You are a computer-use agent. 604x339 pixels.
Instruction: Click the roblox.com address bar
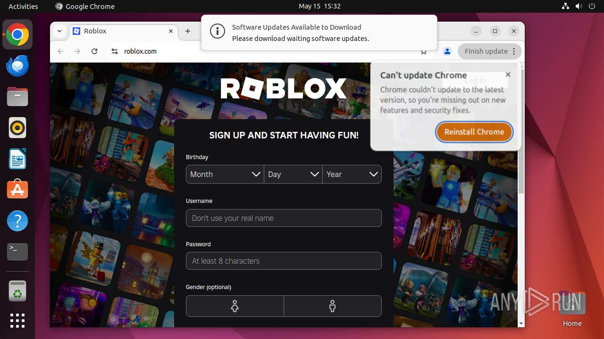point(269,51)
